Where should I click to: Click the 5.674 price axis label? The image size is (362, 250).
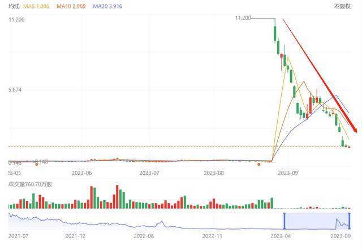click(15, 90)
